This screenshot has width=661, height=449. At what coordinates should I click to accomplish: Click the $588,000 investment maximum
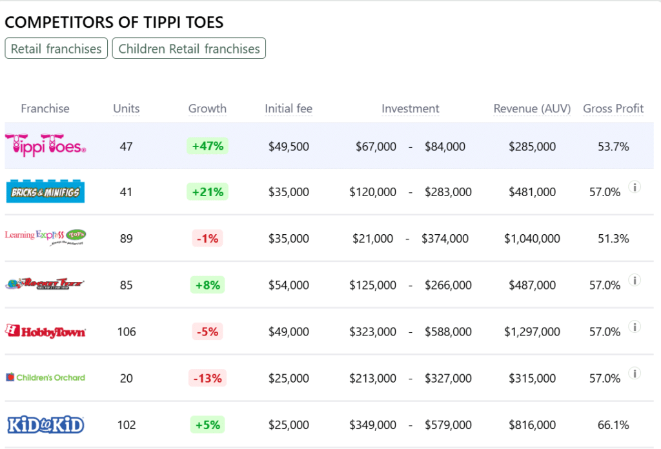[448, 332]
